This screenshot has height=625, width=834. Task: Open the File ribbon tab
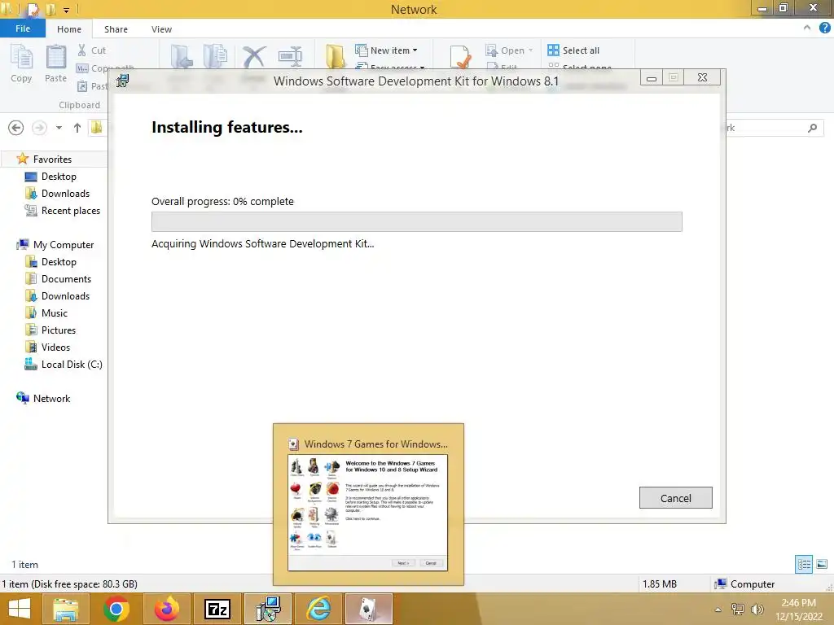click(x=22, y=28)
